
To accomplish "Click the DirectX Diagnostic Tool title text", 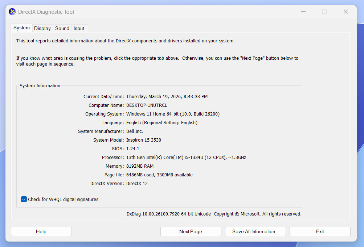I will [x=46, y=12].
